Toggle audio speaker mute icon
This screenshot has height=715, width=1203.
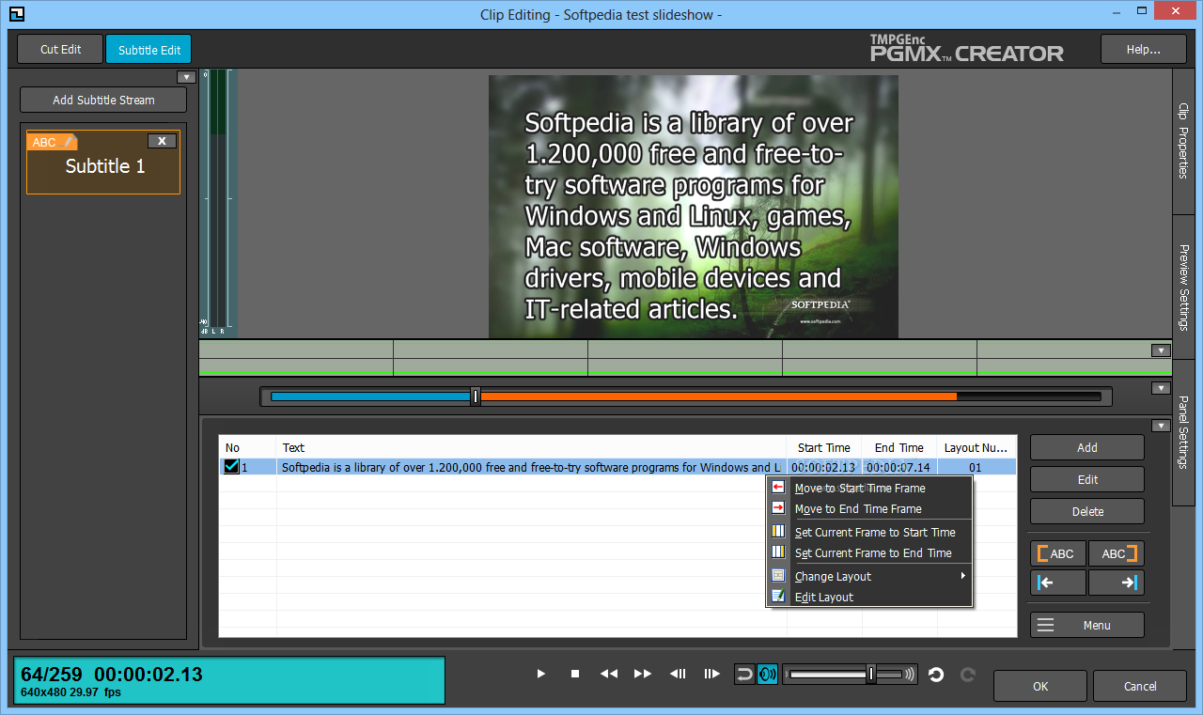click(x=767, y=674)
